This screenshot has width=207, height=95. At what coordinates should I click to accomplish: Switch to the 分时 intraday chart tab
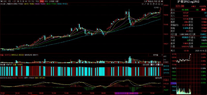coord(5,1)
